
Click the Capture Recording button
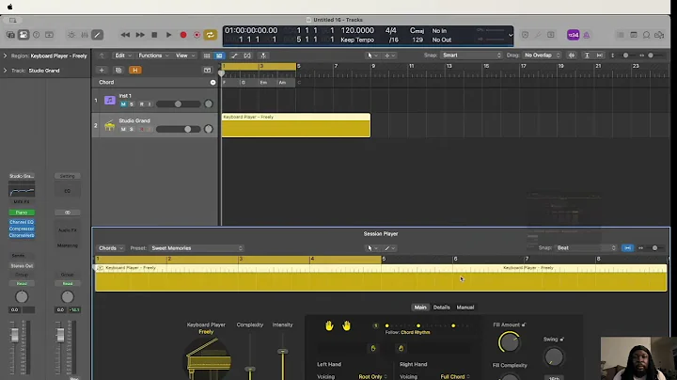(x=197, y=35)
